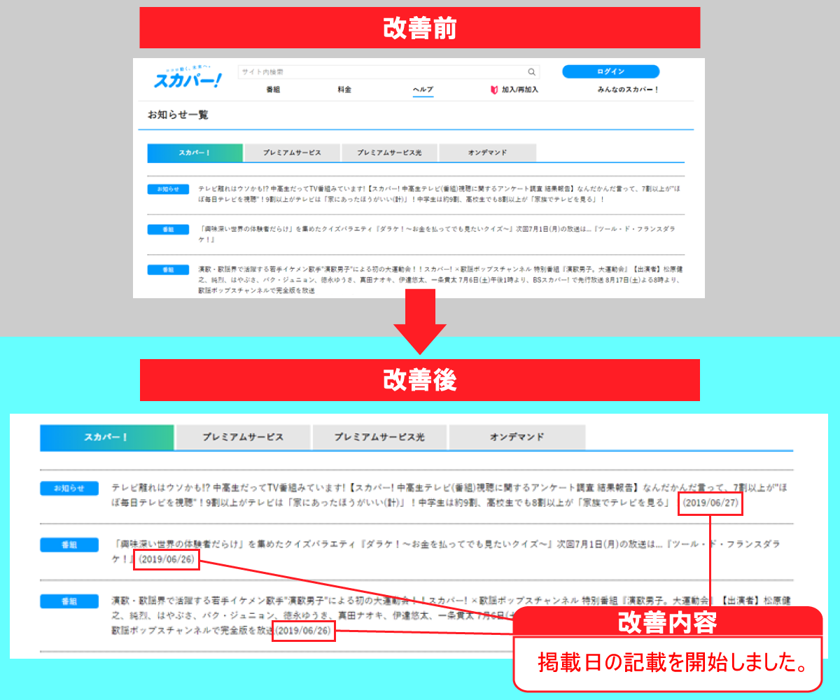Select the オンデマンド tab in the upper screenshot
The image size is (840, 700).
pos(488,153)
